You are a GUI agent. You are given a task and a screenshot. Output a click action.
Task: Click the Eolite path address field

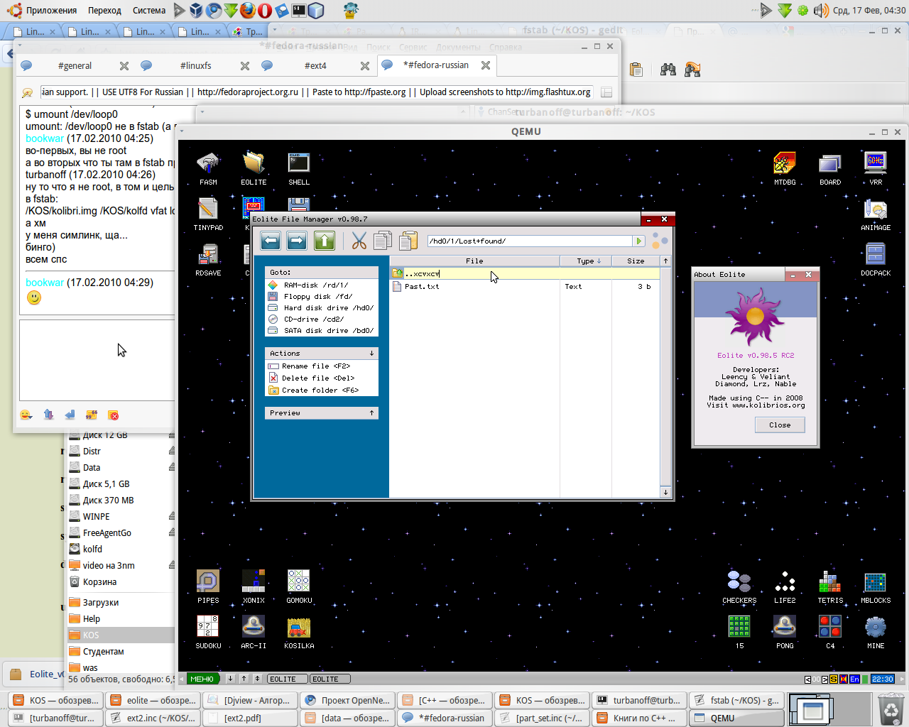529,241
